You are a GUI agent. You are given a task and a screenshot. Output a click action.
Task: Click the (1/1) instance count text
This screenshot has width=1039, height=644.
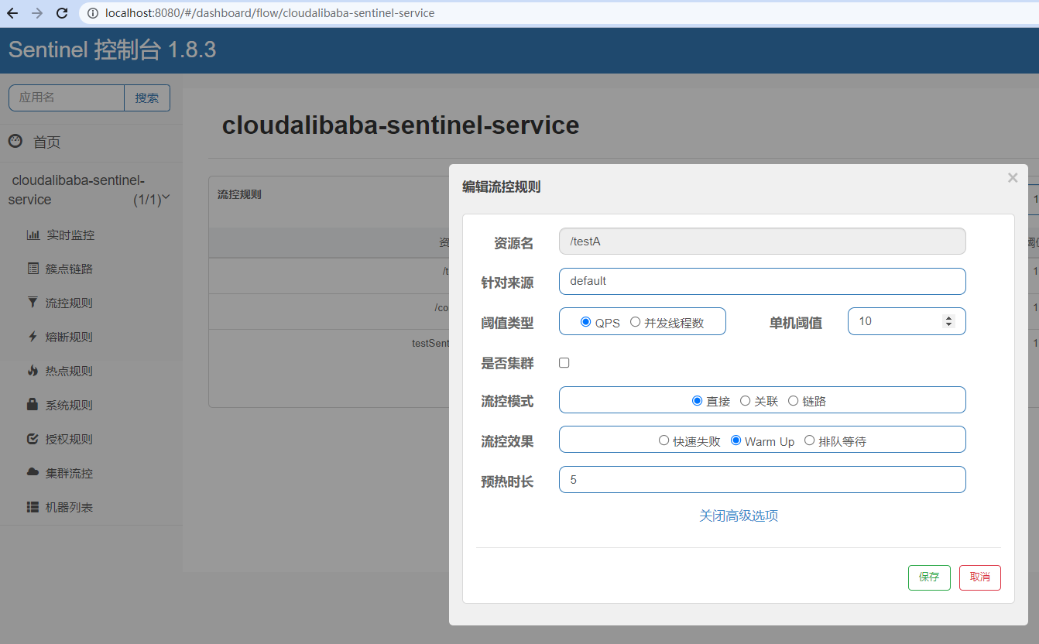146,200
